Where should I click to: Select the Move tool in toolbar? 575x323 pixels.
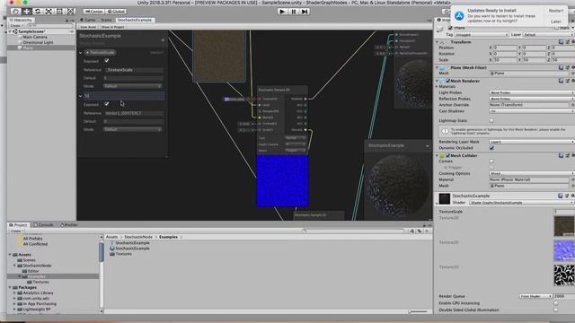(x=26, y=12)
